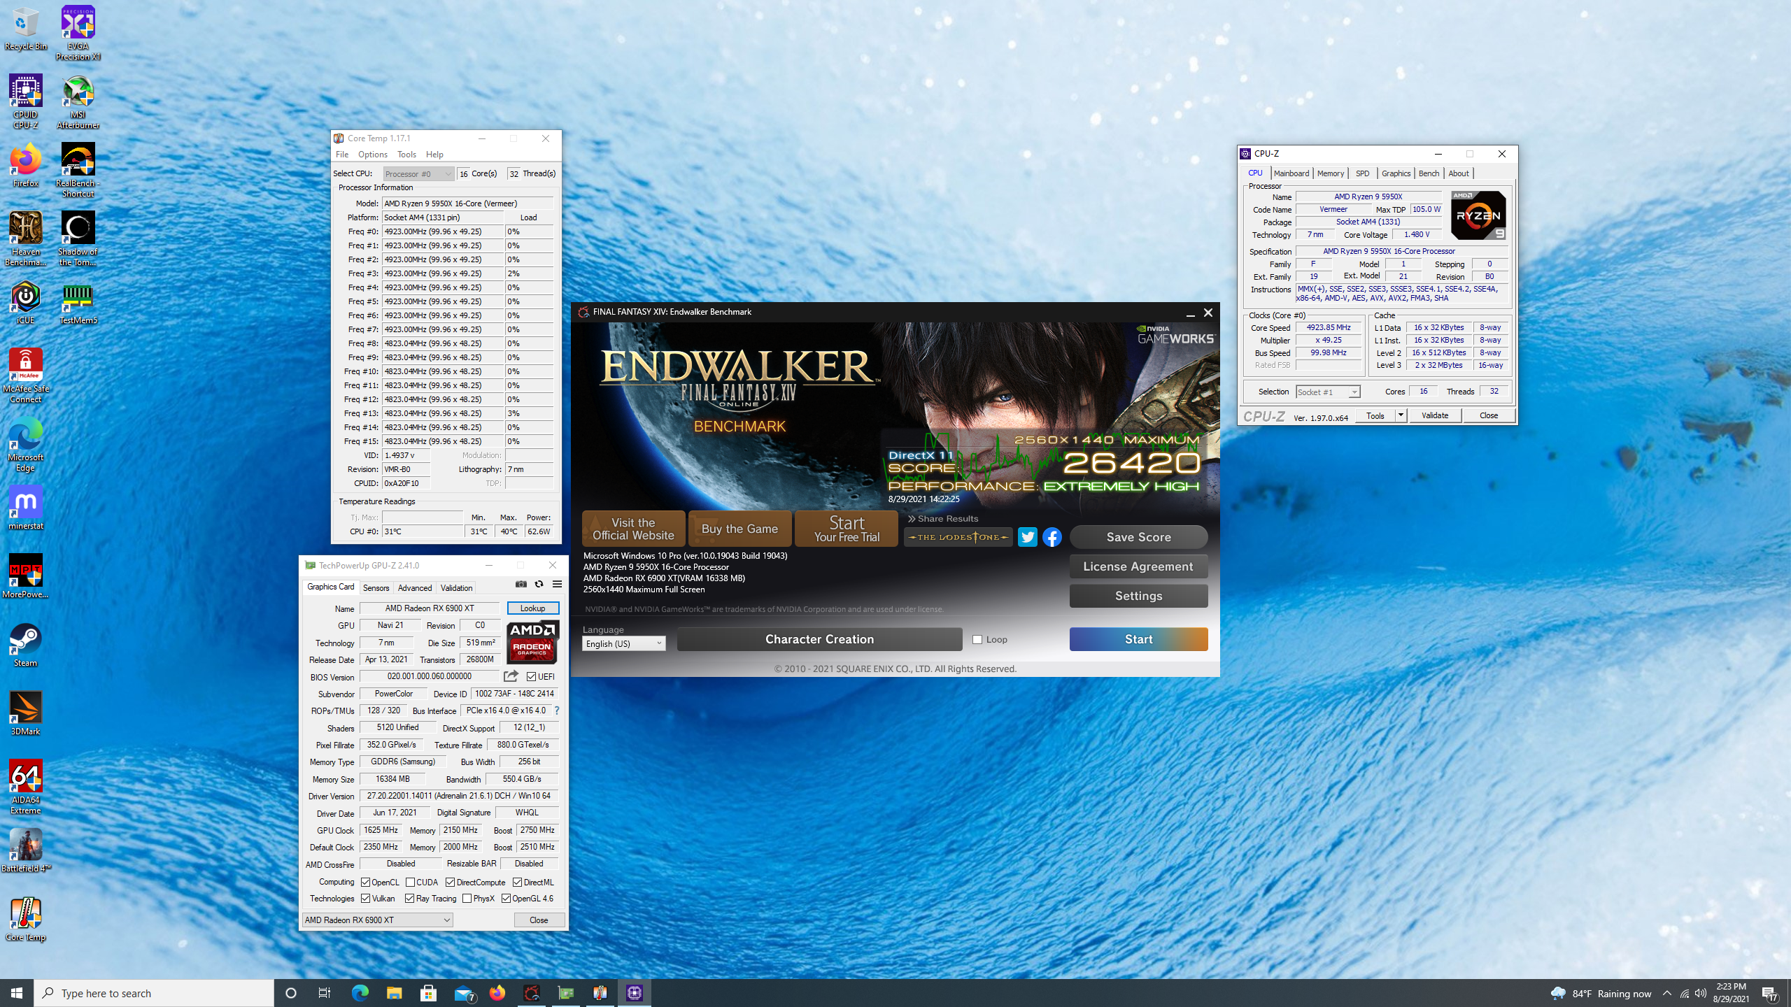Screen dimensions: 1791x1007
Task: Refresh GPU-Z with refresh icon
Action: click(x=539, y=584)
